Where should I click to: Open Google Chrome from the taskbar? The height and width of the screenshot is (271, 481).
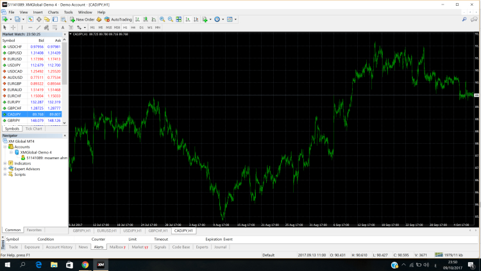(85, 265)
